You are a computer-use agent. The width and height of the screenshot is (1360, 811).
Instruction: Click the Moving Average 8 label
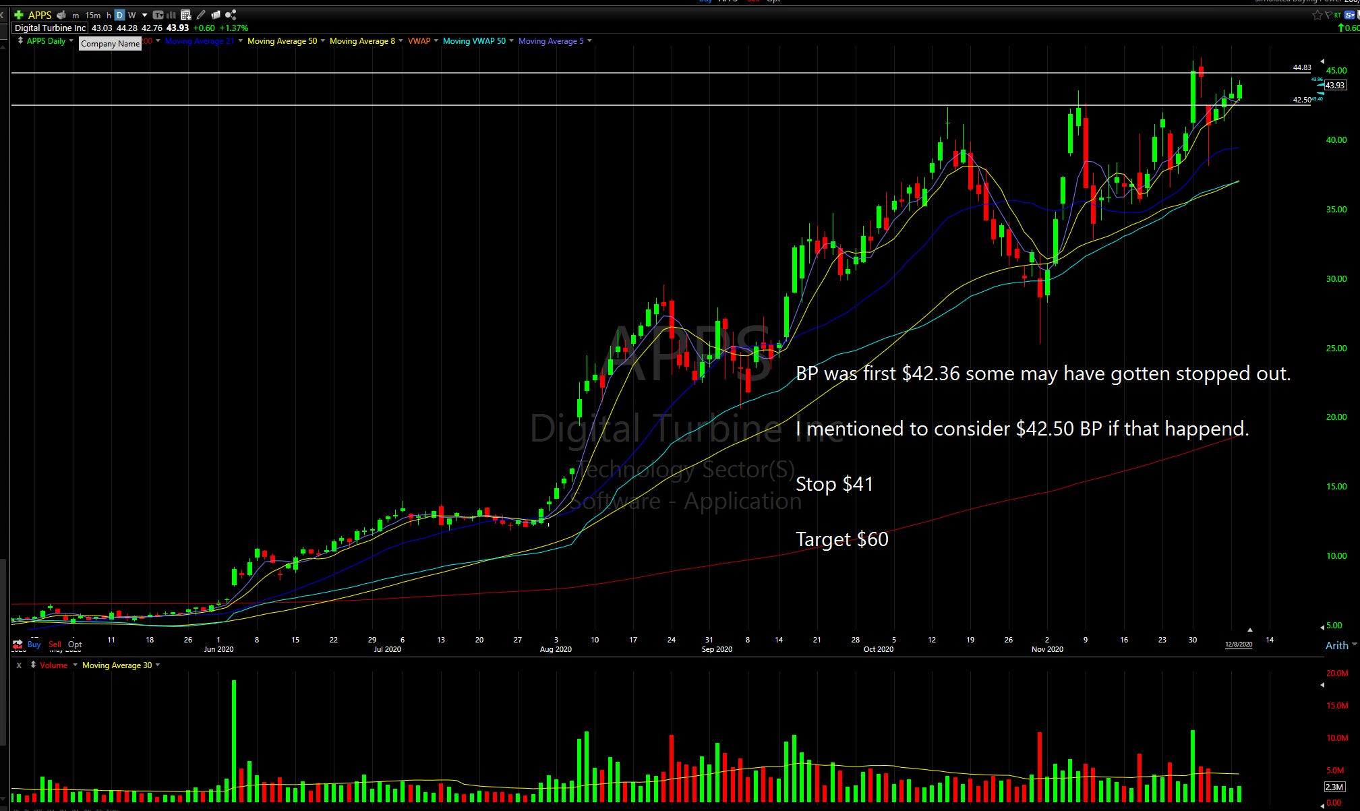pos(362,41)
